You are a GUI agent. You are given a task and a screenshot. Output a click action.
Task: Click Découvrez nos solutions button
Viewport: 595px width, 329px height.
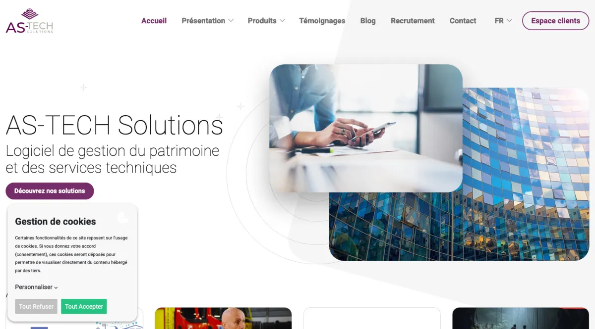[x=50, y=191]
